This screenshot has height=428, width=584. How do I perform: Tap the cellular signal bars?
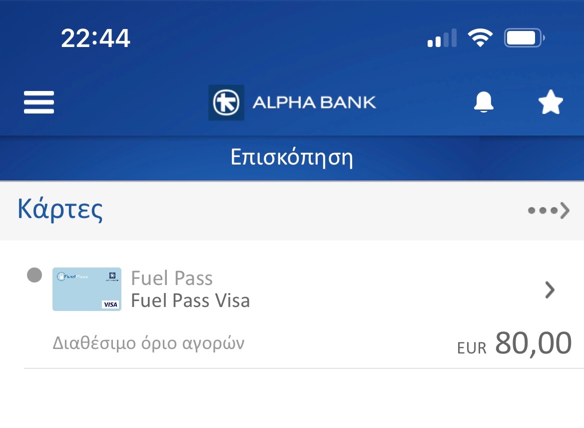(442, 37)
